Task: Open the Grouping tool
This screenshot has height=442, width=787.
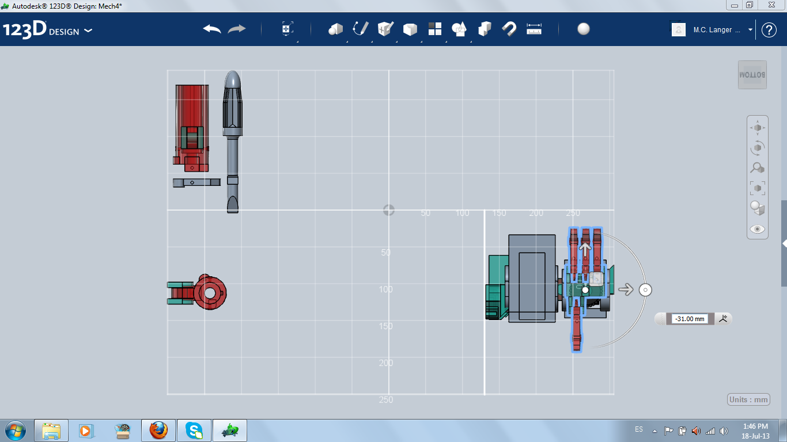Action: tap(459, 29)
